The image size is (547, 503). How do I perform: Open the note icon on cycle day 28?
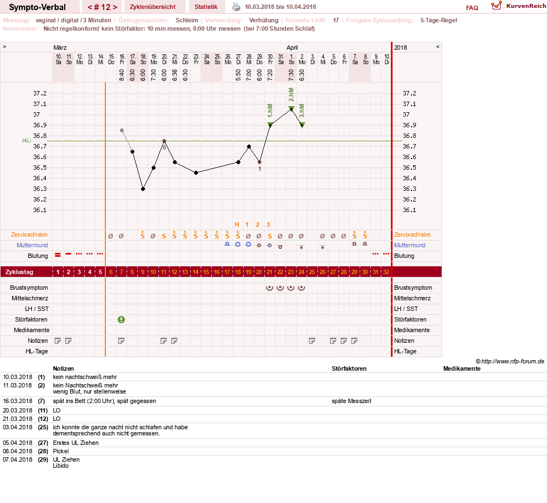(343, 341)
